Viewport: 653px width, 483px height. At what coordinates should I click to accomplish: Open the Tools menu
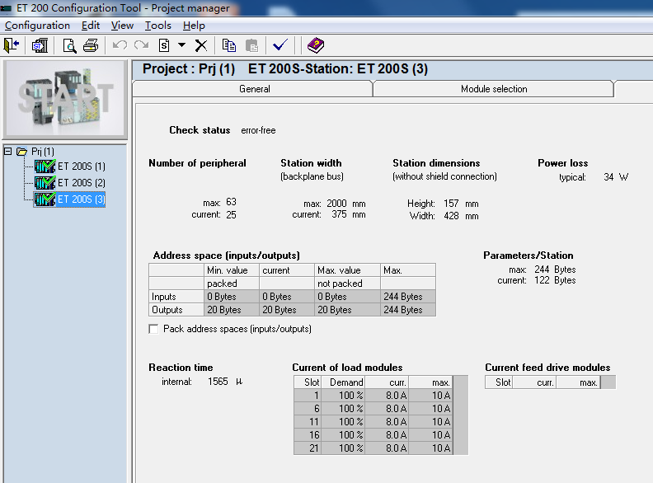click(157, 26)
